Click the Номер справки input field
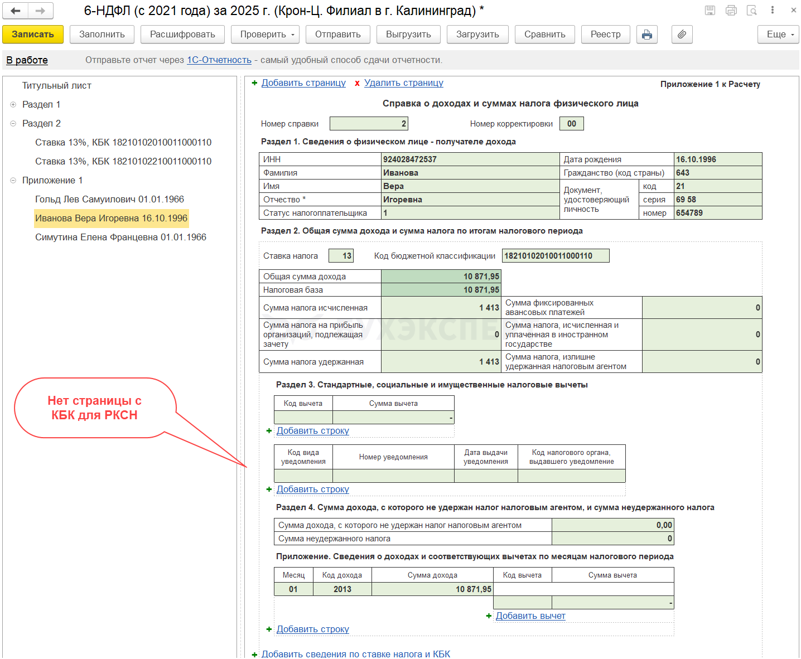 tap(369, 124)
